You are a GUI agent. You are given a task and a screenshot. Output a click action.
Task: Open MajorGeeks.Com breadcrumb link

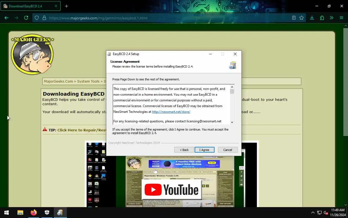pos(58,81)
